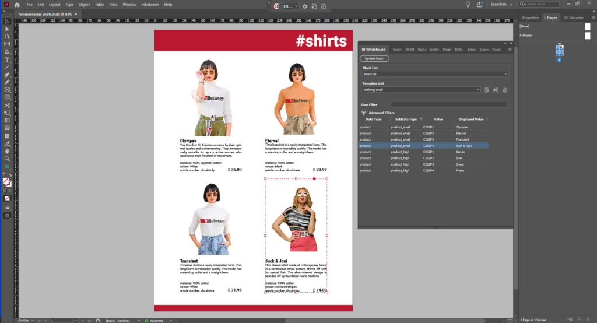Switch to the Pages panel tab

(x=550, y=17)
